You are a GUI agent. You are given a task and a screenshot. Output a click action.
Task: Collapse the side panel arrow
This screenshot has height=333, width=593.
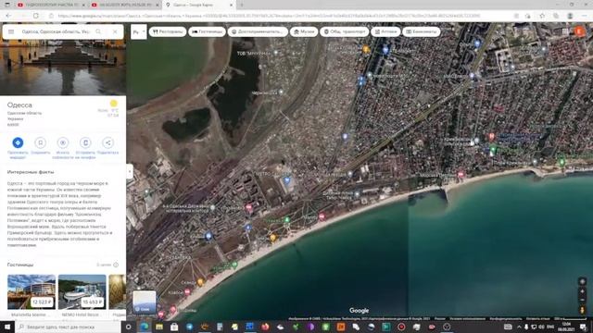tap(130, 171)
